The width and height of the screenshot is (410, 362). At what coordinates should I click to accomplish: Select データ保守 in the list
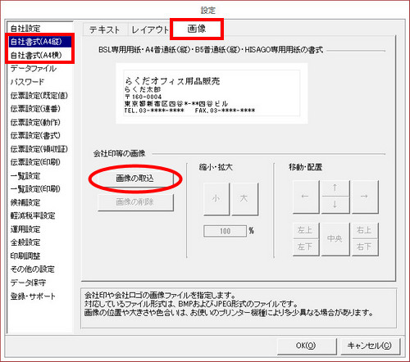[28, 283]
